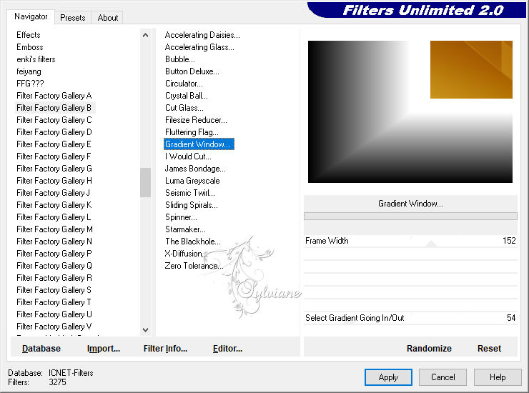Select Filter Factory Gallery J
Screen dimensions: 529x393
click(54, 193)
